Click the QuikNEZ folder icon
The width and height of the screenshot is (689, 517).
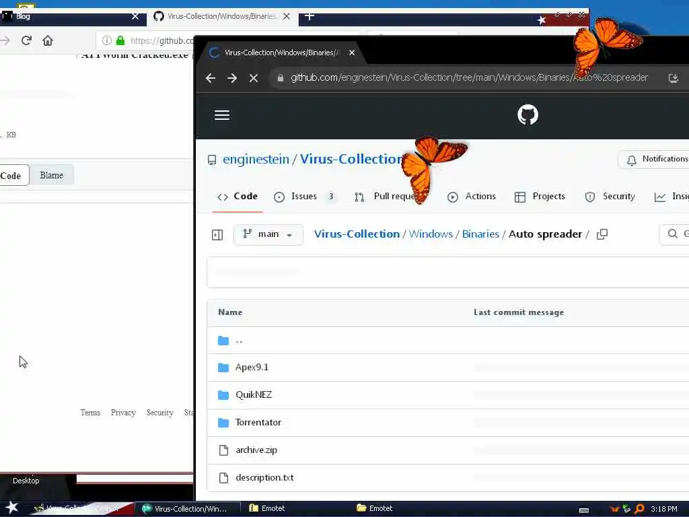coord(223,395)
